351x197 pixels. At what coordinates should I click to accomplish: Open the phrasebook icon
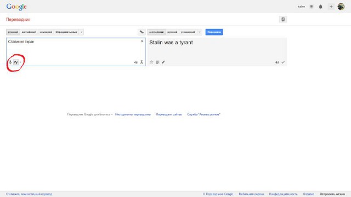[x=283, y=20]
